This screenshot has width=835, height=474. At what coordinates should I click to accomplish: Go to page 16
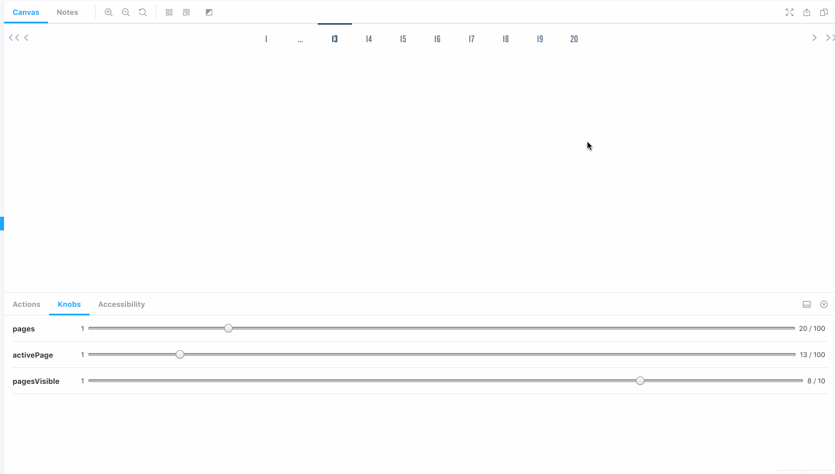point(437,39)
